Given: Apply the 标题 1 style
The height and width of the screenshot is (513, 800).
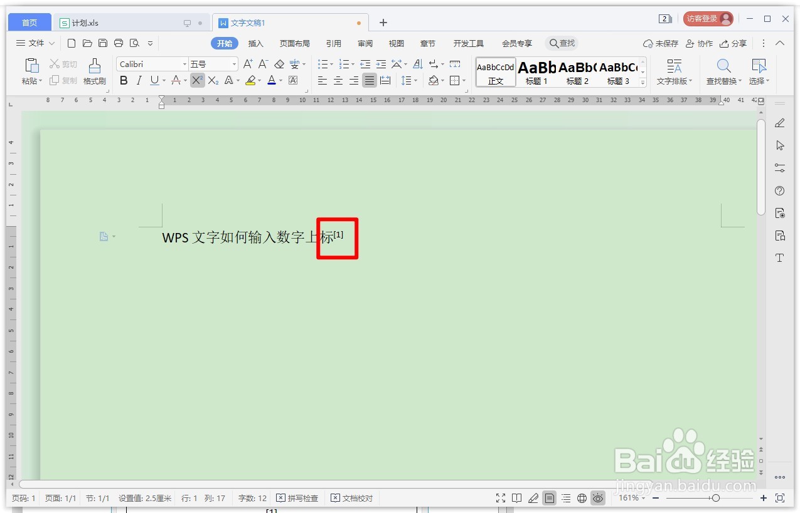Looking at the screenshot, I should [536, 71].
